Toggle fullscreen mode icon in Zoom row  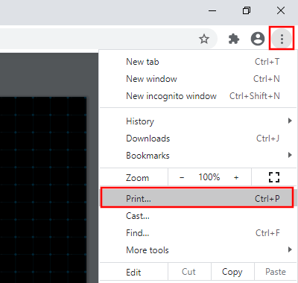[274, 177]
